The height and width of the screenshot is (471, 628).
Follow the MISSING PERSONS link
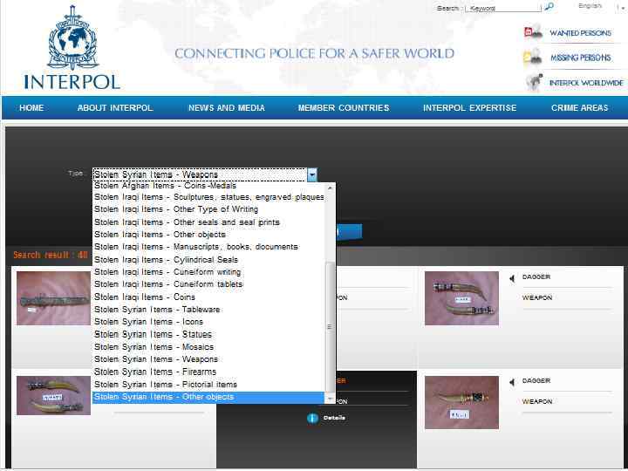click(x=580, y=58)
